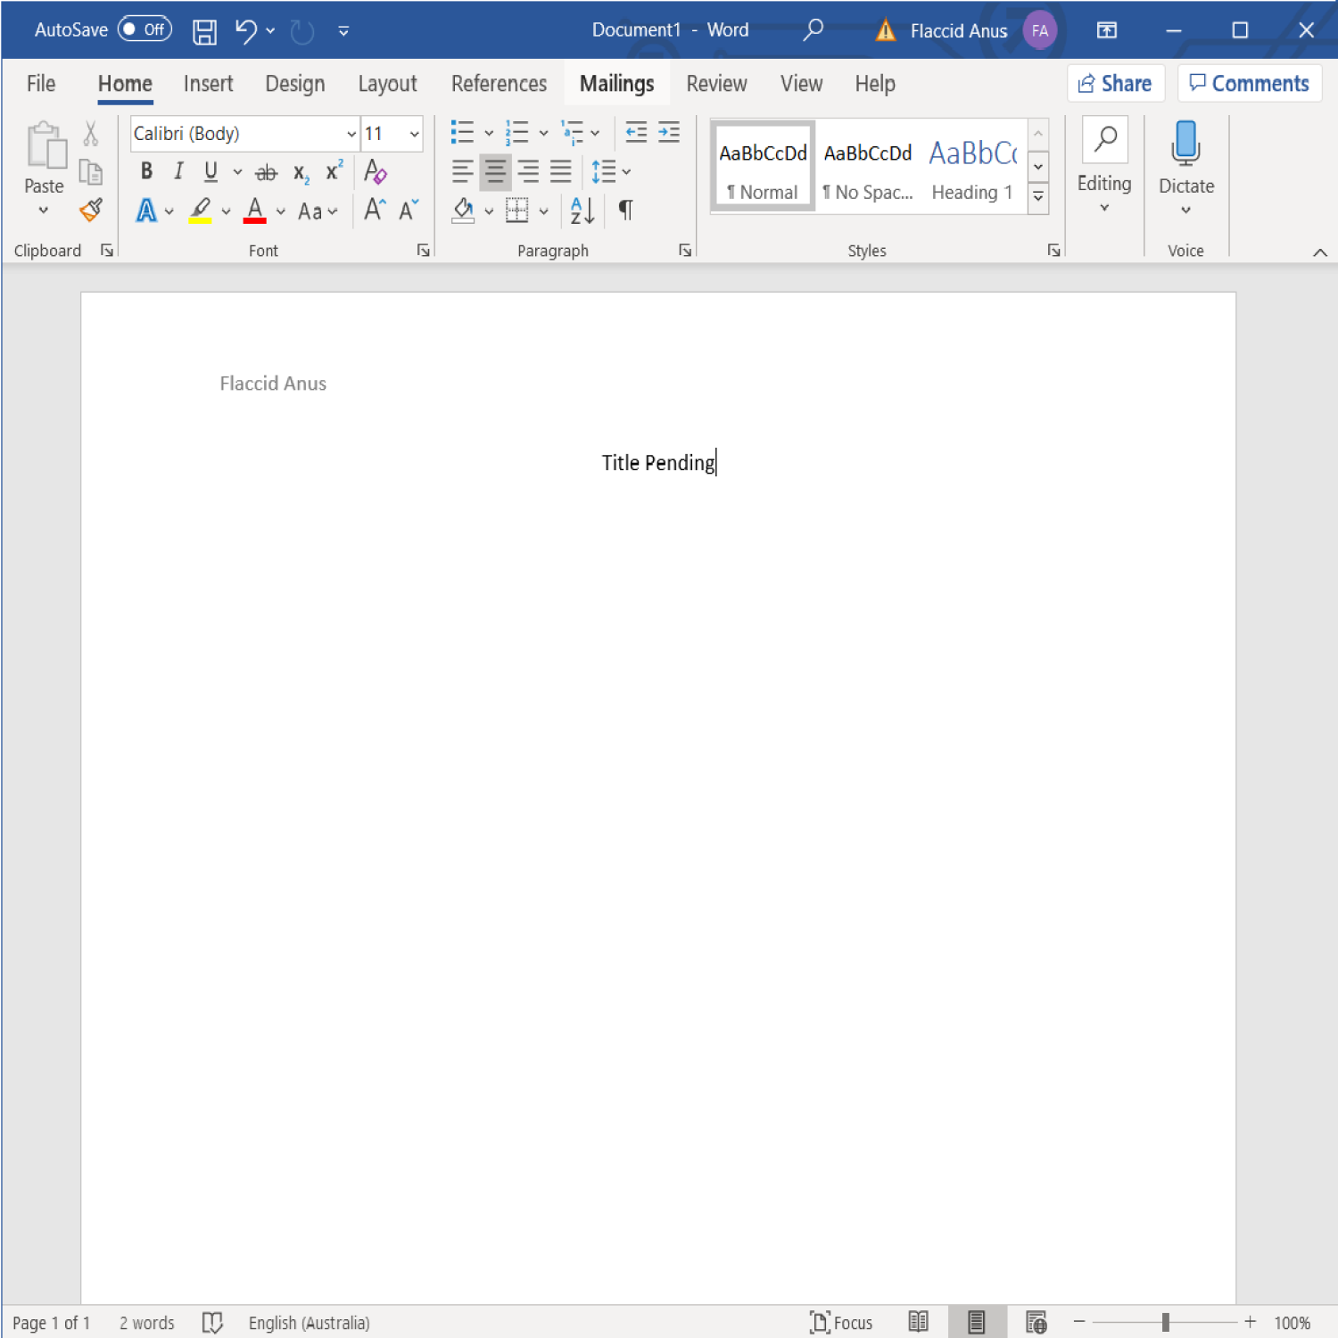Viewport: 1338px width, 1338px height.
Task: Show paragraph marks with pilcrow icon
Action: (626, 211)
